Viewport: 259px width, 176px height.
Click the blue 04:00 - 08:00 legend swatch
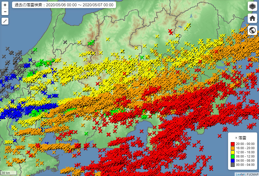(x=233, y=161)
